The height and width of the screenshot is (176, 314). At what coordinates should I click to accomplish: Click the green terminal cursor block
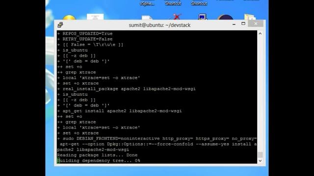(x=58, y=161)
